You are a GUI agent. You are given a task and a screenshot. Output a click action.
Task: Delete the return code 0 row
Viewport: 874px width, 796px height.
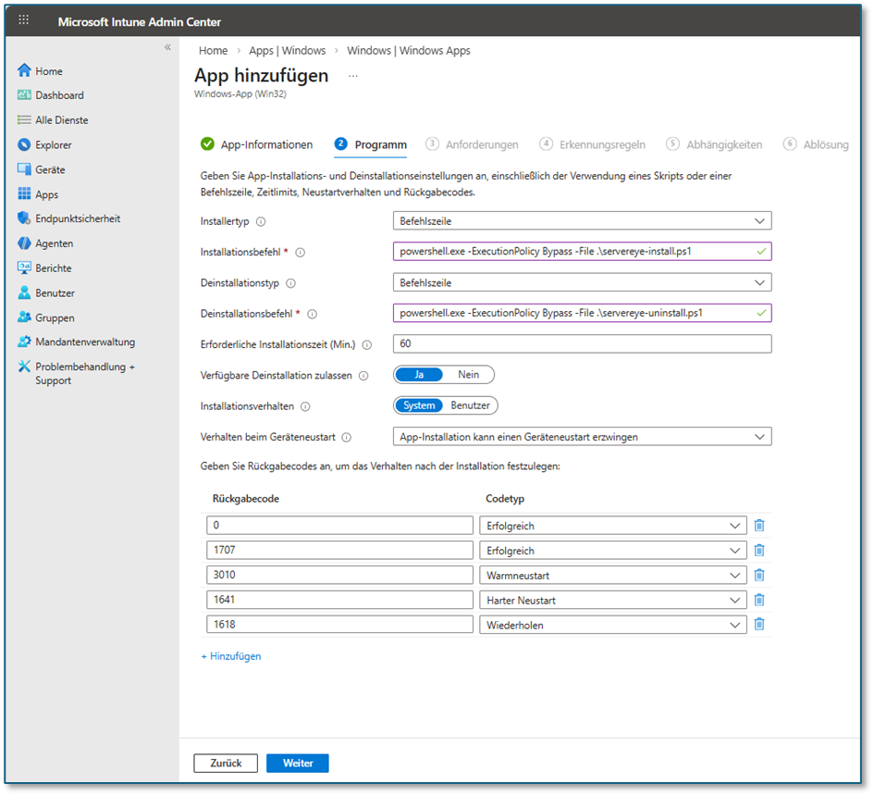(759, 526)
